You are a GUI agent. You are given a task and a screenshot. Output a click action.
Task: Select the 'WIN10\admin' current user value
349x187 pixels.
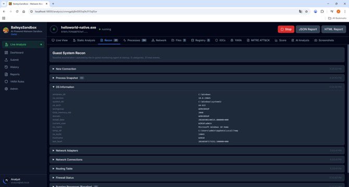(205, 124)
